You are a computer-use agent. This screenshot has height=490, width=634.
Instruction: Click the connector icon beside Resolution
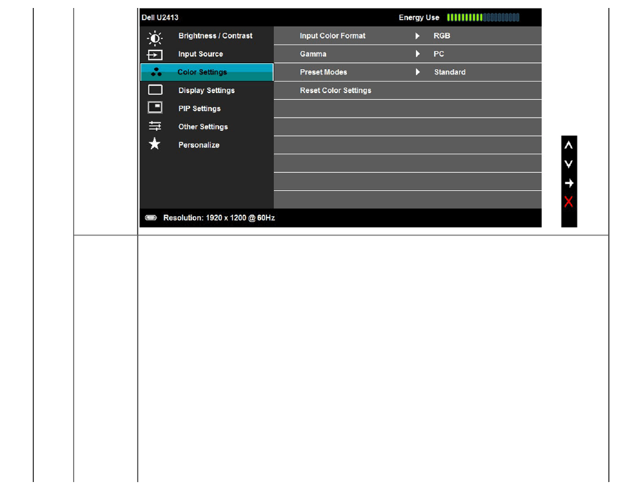[151, 217]
